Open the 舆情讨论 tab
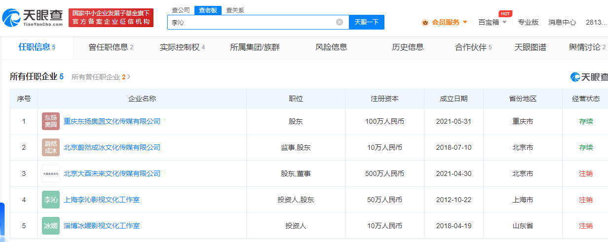 [x=587, y=47]
